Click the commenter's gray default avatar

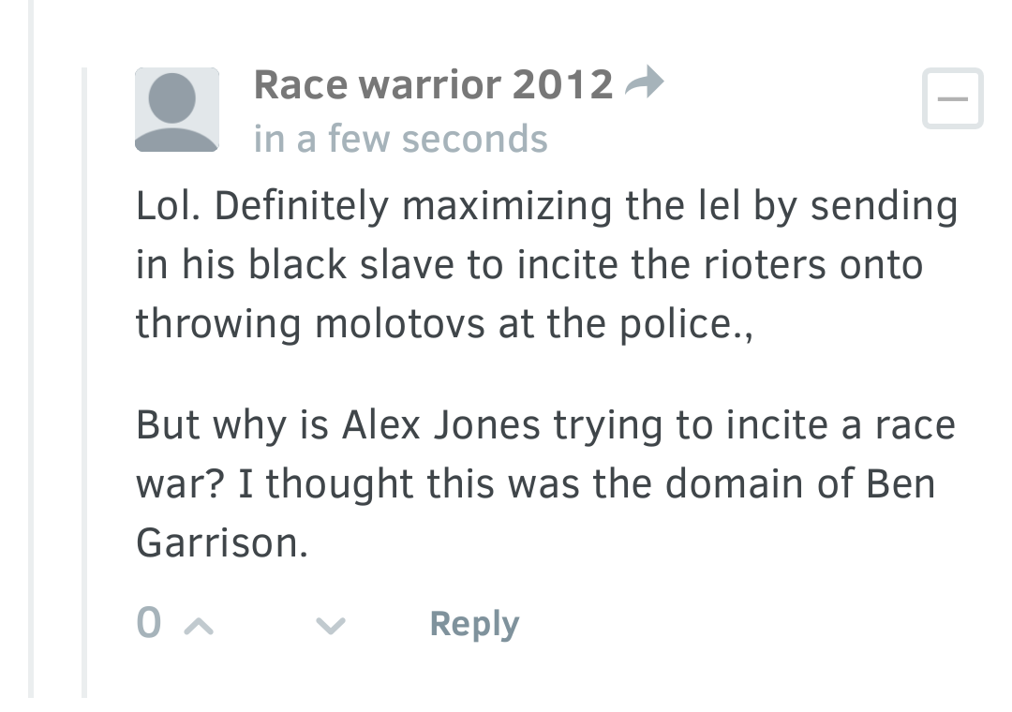177,110
